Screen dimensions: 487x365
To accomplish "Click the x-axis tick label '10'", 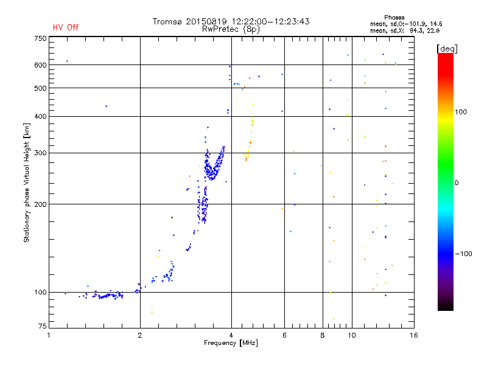I will [352, 335].
